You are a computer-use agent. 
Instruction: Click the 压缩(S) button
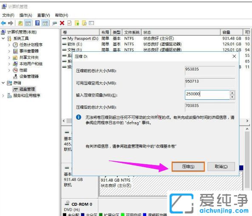[x=188, y=167]
